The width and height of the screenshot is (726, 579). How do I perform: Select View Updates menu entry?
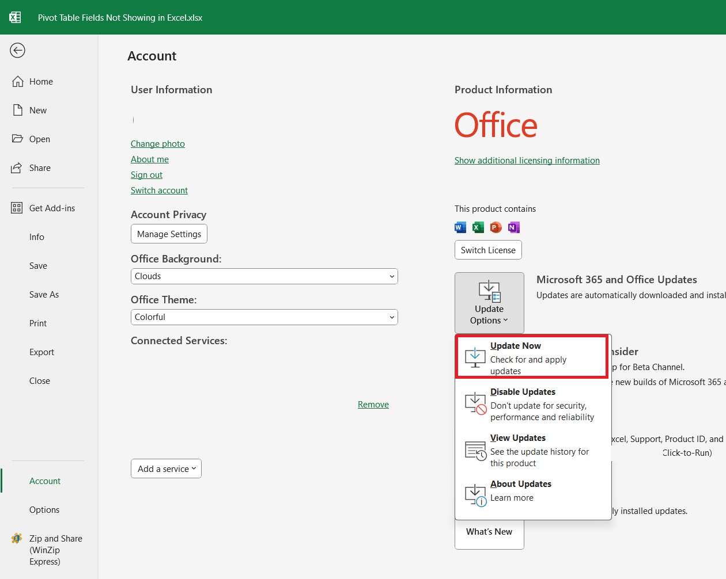(533, 450)
